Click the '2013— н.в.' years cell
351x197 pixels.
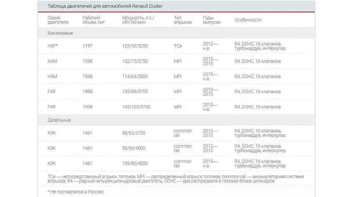point(210,46)
